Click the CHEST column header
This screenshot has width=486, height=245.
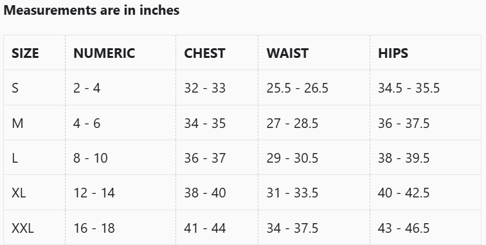click(x=204, y=53)
